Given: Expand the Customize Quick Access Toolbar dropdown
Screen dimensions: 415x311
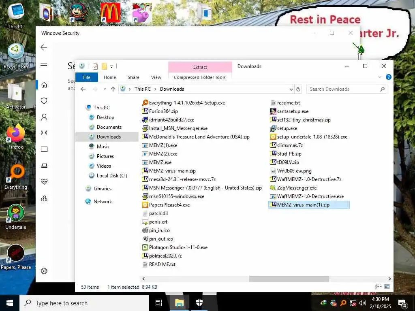Looking at the screenshot, I should pos(112,67).
